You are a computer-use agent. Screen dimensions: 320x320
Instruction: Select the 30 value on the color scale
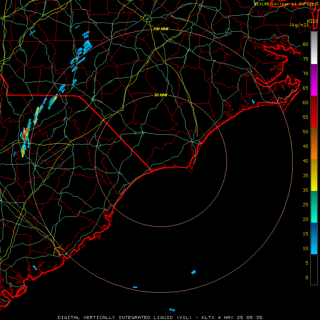coord(305,190)
